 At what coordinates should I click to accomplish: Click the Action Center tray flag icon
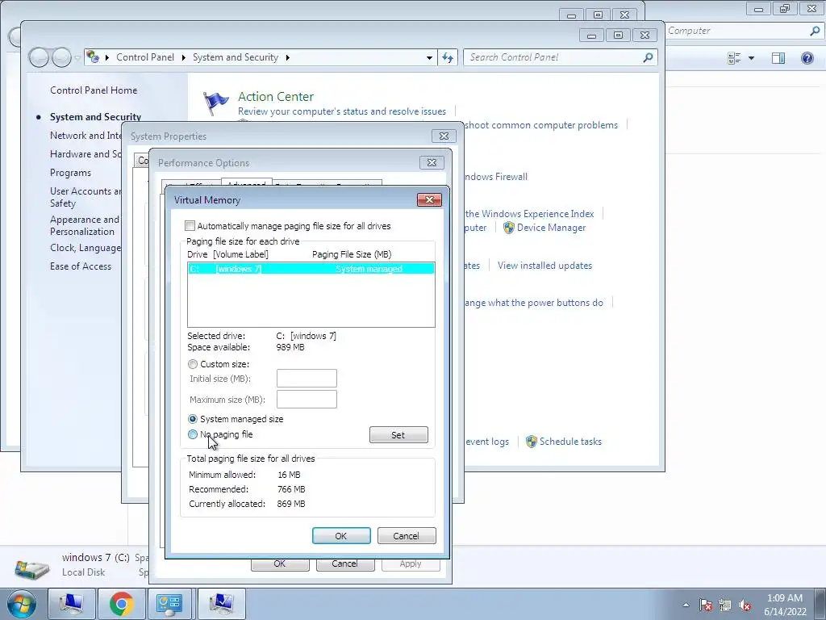tap(706, 605)
